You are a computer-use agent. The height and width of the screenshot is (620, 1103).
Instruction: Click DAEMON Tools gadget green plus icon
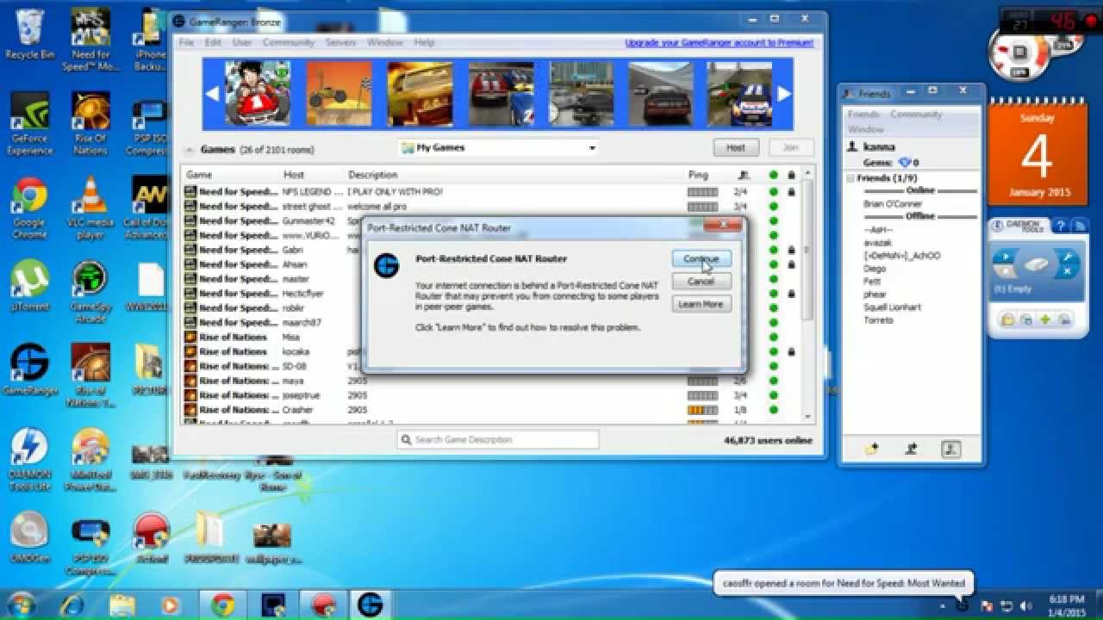pyautogui.click(x=1044, y=319)
